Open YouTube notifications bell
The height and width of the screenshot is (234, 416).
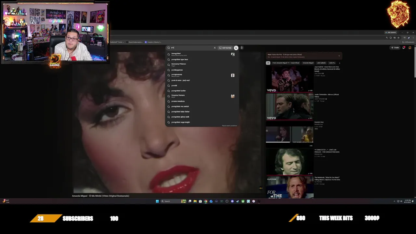click(x=404, y=48)
